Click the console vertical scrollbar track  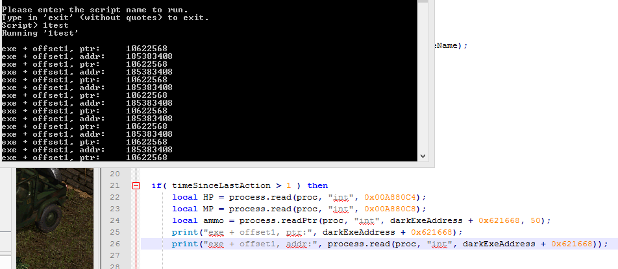click(423, 78)
